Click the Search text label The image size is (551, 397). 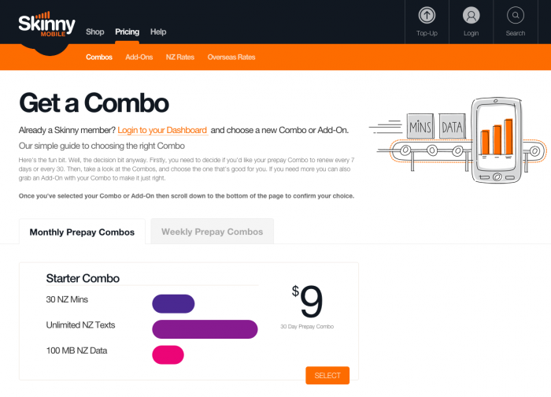click(516, 33)
